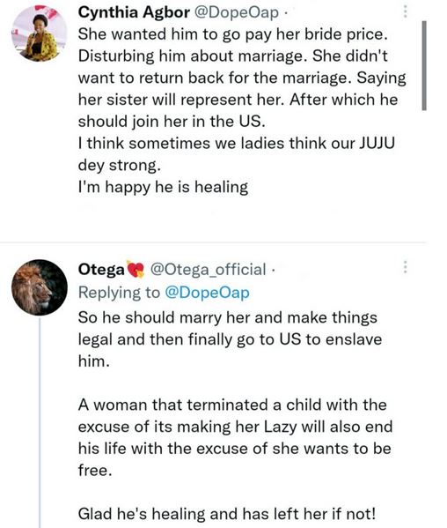Click the heart emoji next to Otega
The image size is (447, 528).
136,269
